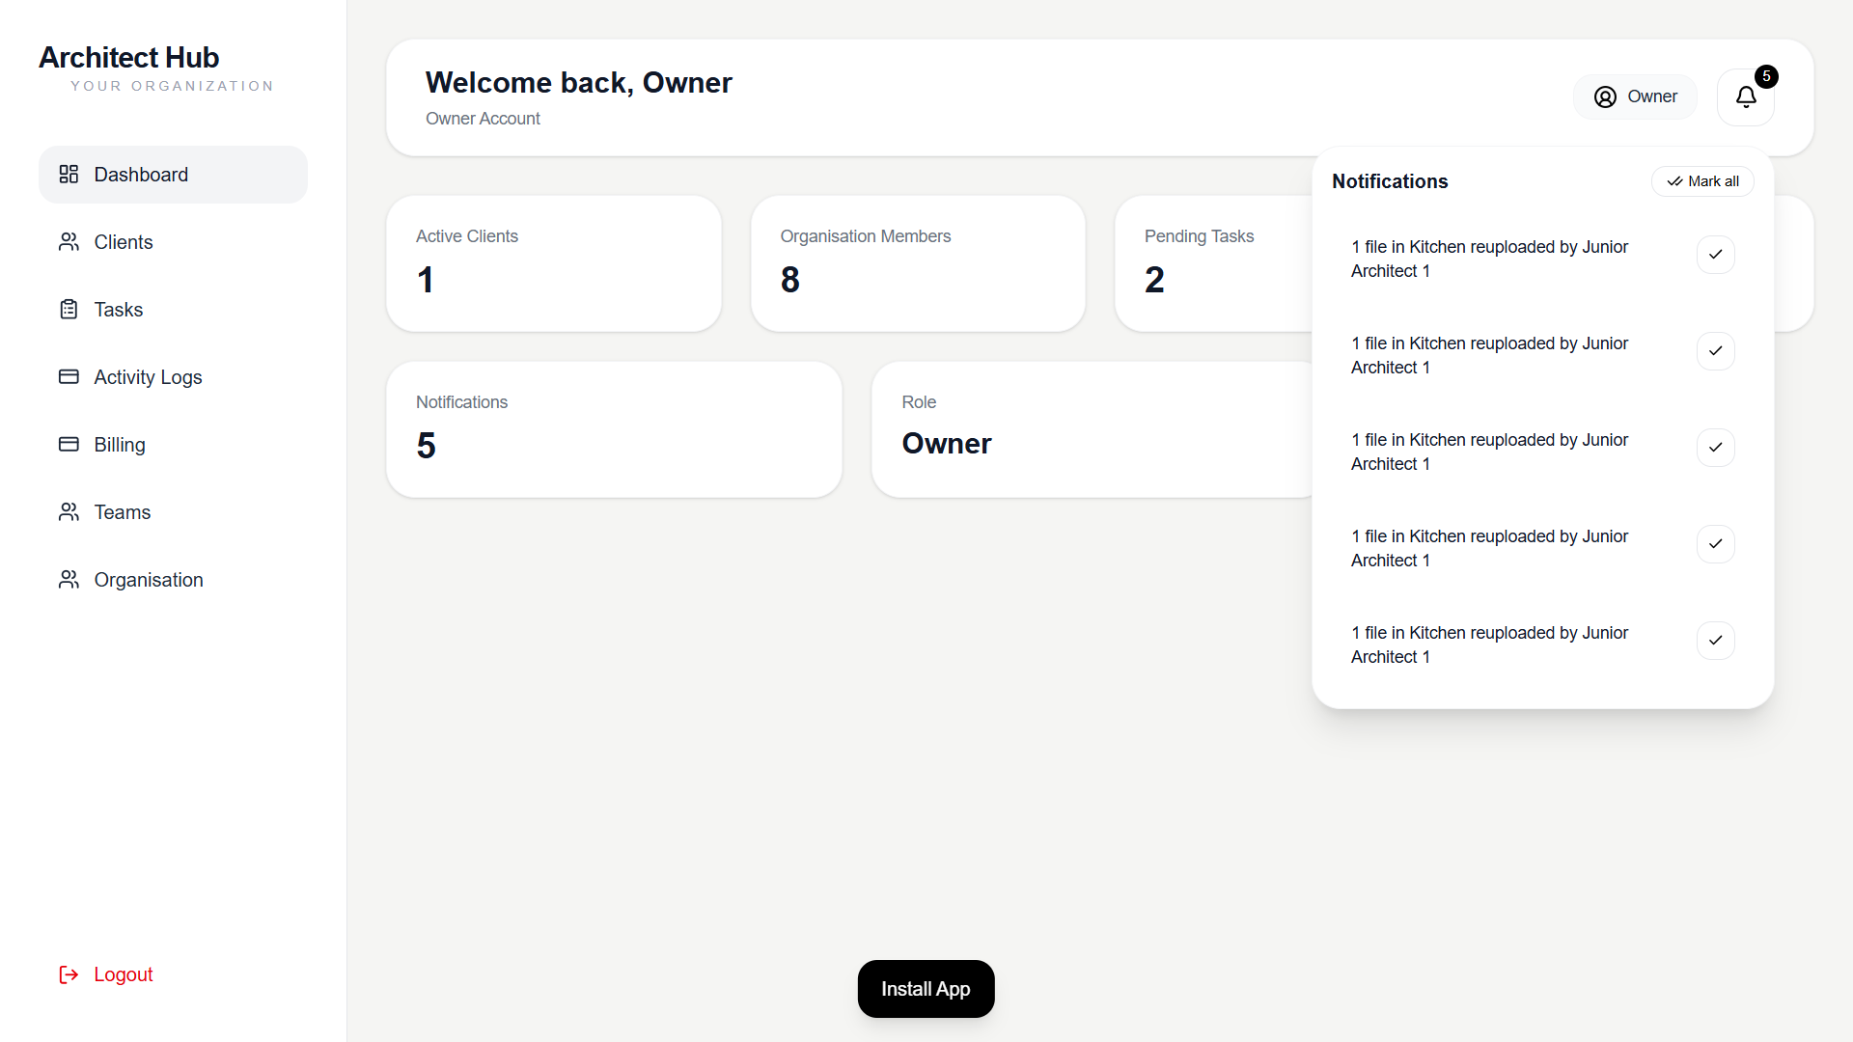Screen dimensions: 1853x1042
Task: Select Organisation in the sidebar
Action: (x=173, y=580)
